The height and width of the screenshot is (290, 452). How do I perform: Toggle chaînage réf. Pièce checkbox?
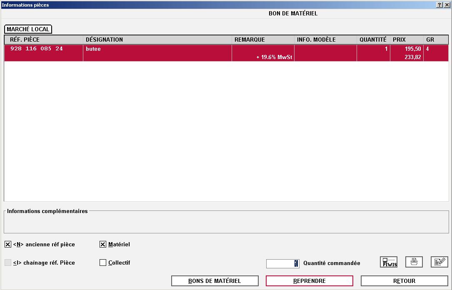pyautogui.click(x=8, y=263)
